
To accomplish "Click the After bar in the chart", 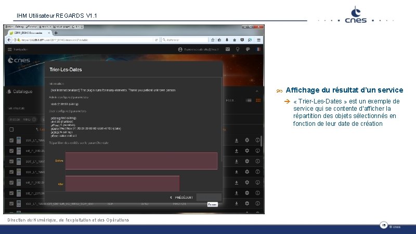I will [x=122, y=184].
